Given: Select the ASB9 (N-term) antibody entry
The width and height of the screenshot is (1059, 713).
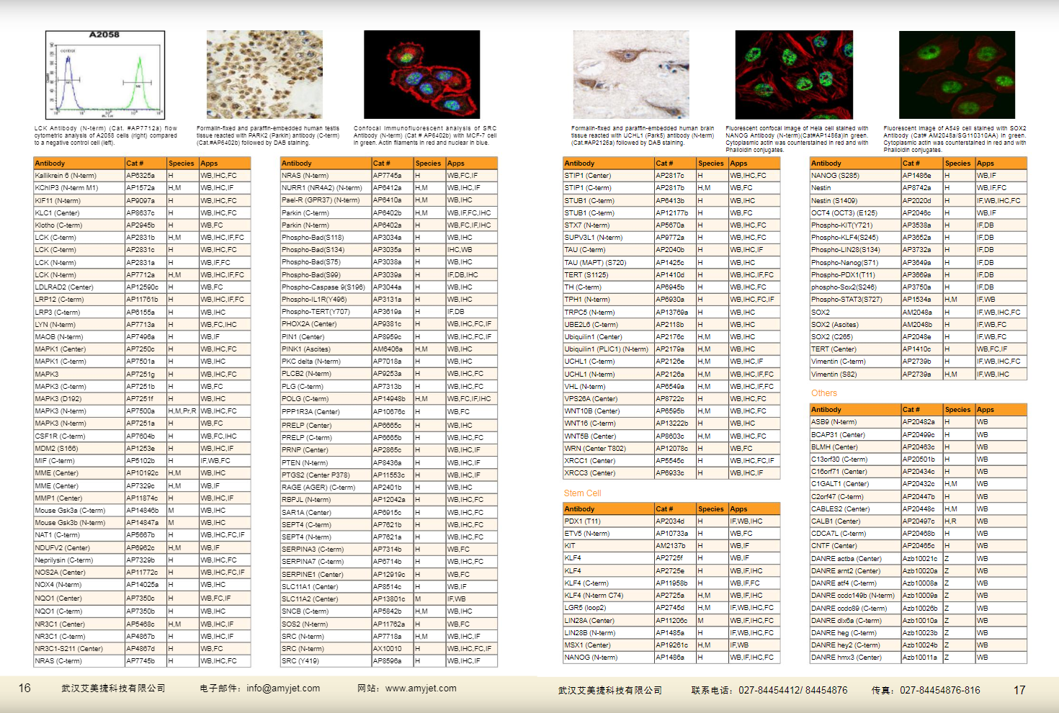Looking at the screenshot, I should [x=834, y=422].
